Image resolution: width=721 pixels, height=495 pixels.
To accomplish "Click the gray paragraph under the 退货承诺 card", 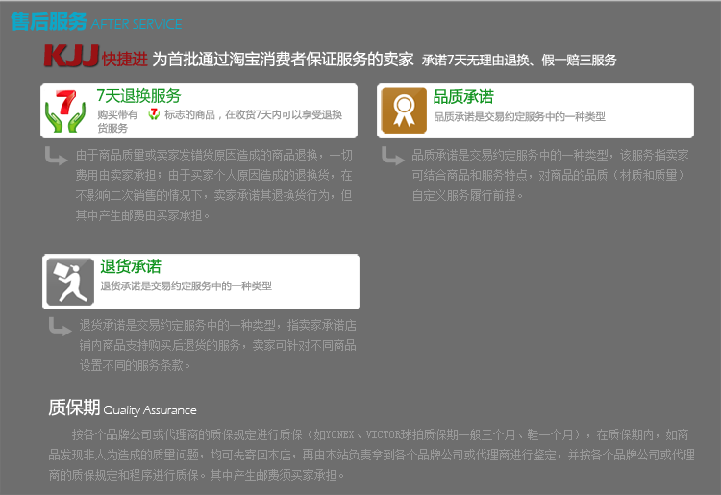I will 217,345.
